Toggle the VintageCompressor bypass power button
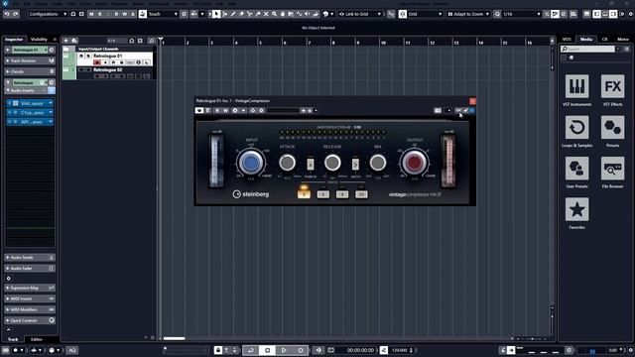This screenshot has height=357, width=635. pos(198,110)
